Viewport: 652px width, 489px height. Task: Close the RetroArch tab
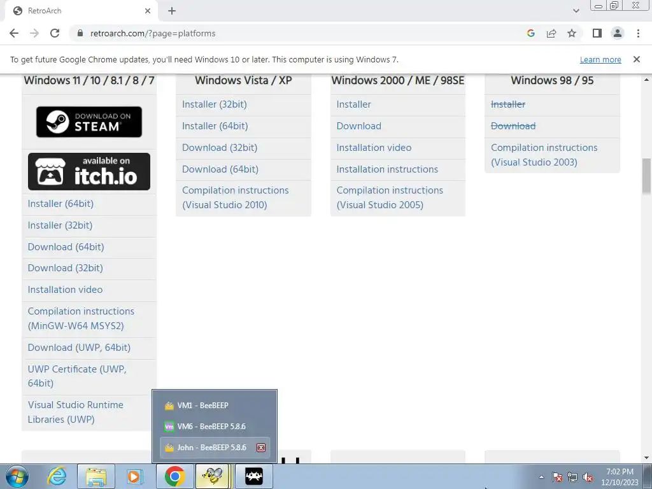[148, 11]
